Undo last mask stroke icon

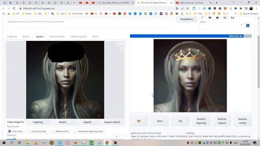click(x=117, y=44)
